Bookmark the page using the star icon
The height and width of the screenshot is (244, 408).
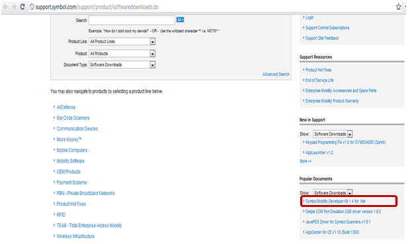(x=398, y=7)
